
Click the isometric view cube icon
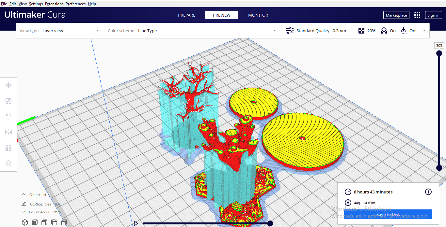tap(25, 222)
